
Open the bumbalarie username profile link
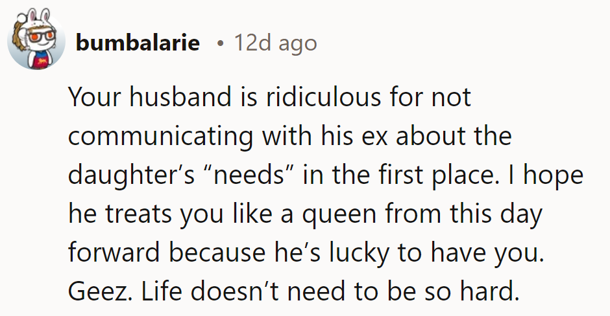(x=137, y=43)
